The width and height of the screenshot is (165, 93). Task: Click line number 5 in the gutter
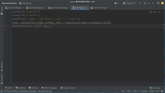5,26
